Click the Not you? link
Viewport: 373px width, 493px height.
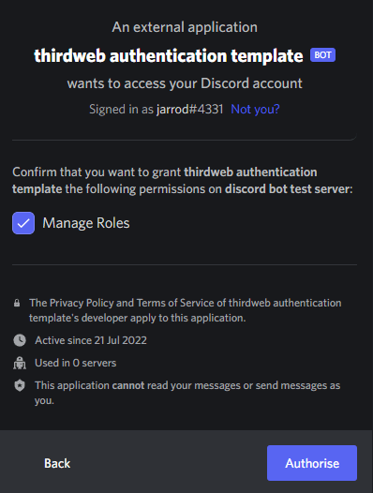[255, 109]
